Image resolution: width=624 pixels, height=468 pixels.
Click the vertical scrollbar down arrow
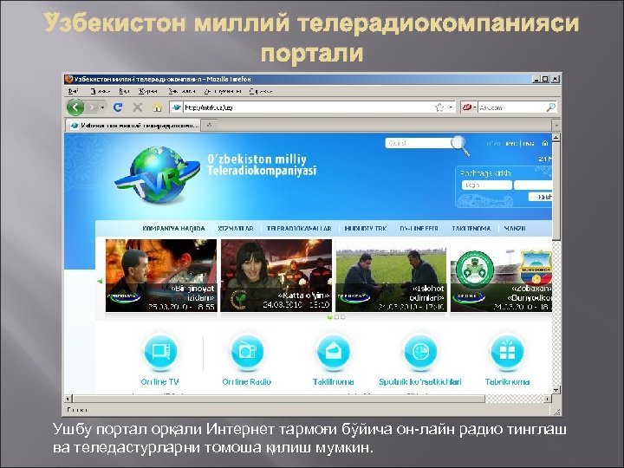point(556,390)
